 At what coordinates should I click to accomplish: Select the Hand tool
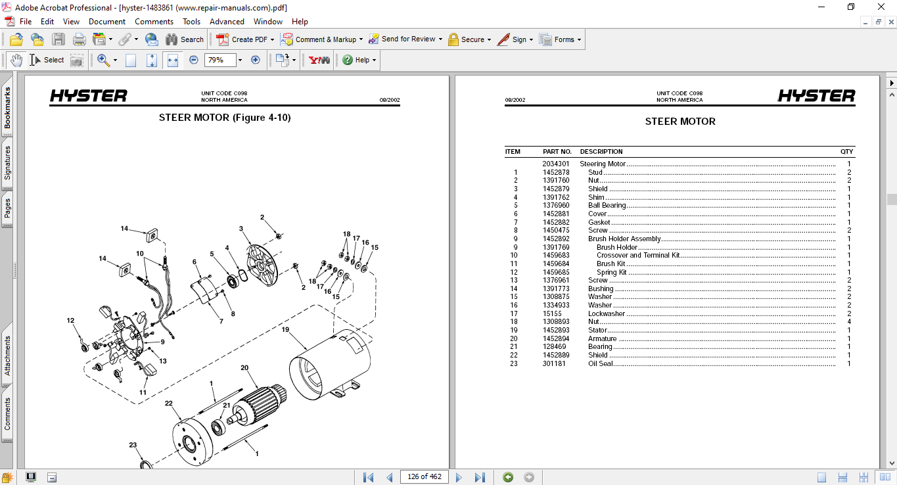[x=16, y=60]
